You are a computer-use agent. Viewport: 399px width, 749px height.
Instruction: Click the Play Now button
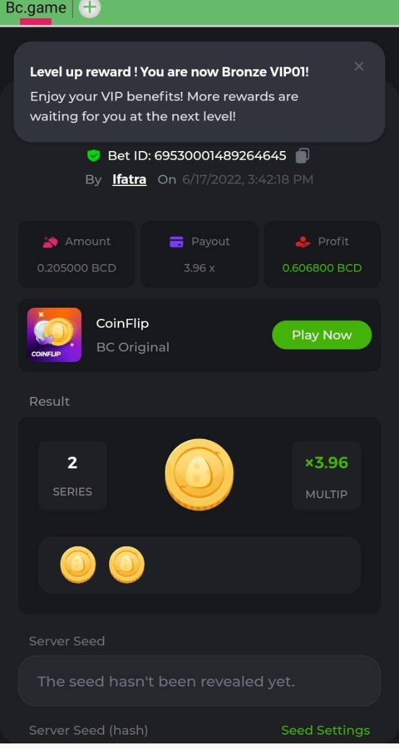point(322,335)
